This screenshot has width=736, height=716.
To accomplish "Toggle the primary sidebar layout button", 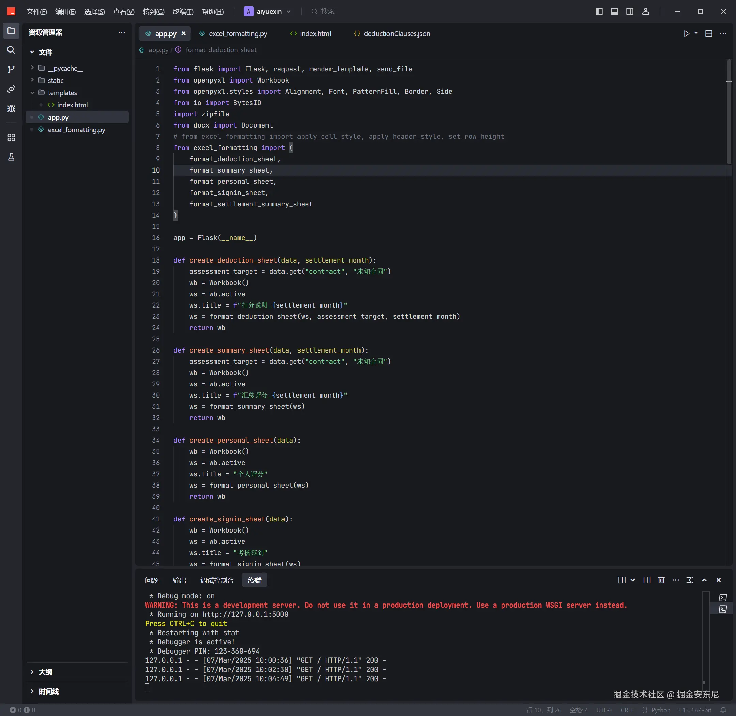I will (x=599, y=11).
